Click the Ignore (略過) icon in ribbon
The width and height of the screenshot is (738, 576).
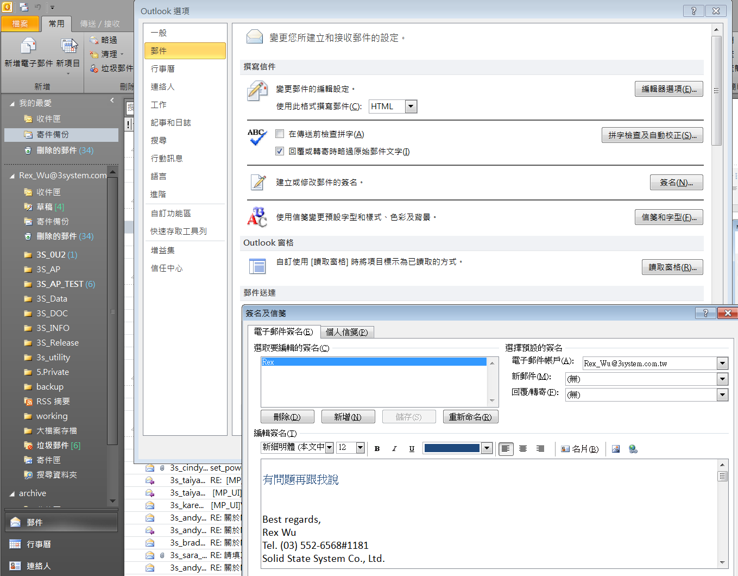(x=94, y=40)
